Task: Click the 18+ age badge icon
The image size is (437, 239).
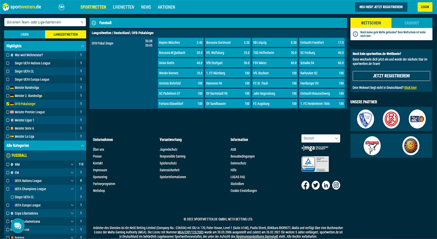Action: click(61, 7)
